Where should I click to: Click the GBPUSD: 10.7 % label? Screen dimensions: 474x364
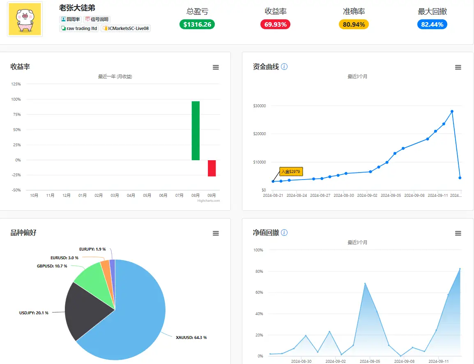tap(52, 266)
